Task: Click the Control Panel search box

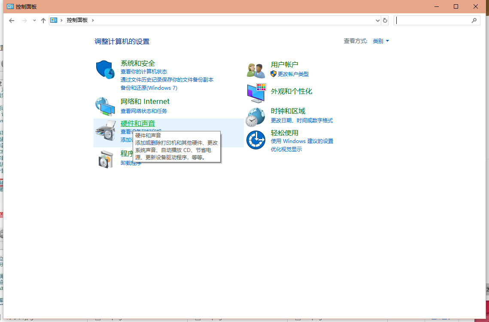Action: (433, 20)
